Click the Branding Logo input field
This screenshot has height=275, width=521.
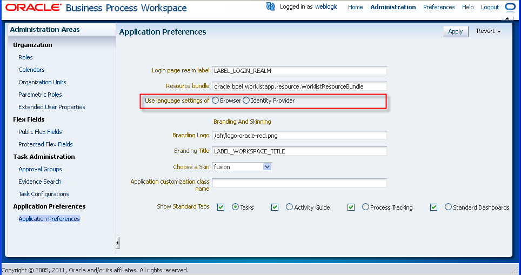(299, 135)
